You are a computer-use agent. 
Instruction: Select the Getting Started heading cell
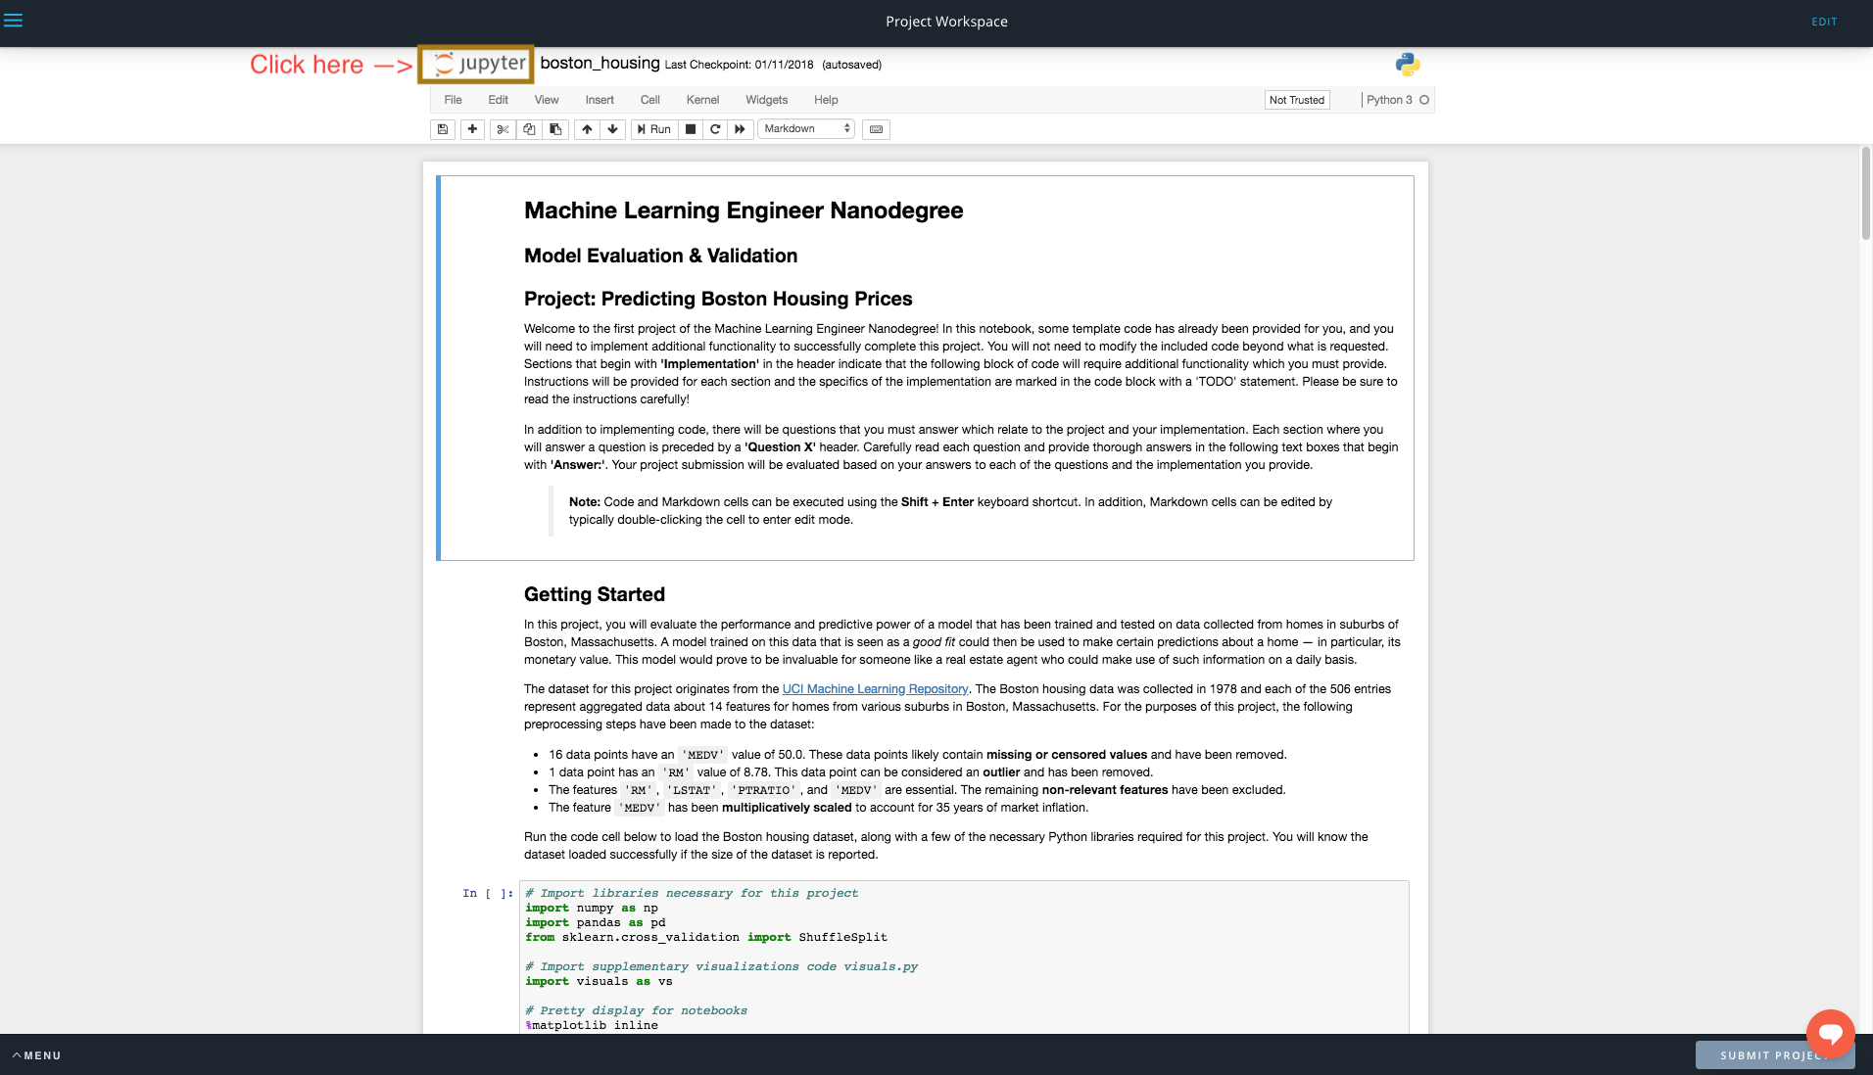pyautogui.click(x=594, y=594)
